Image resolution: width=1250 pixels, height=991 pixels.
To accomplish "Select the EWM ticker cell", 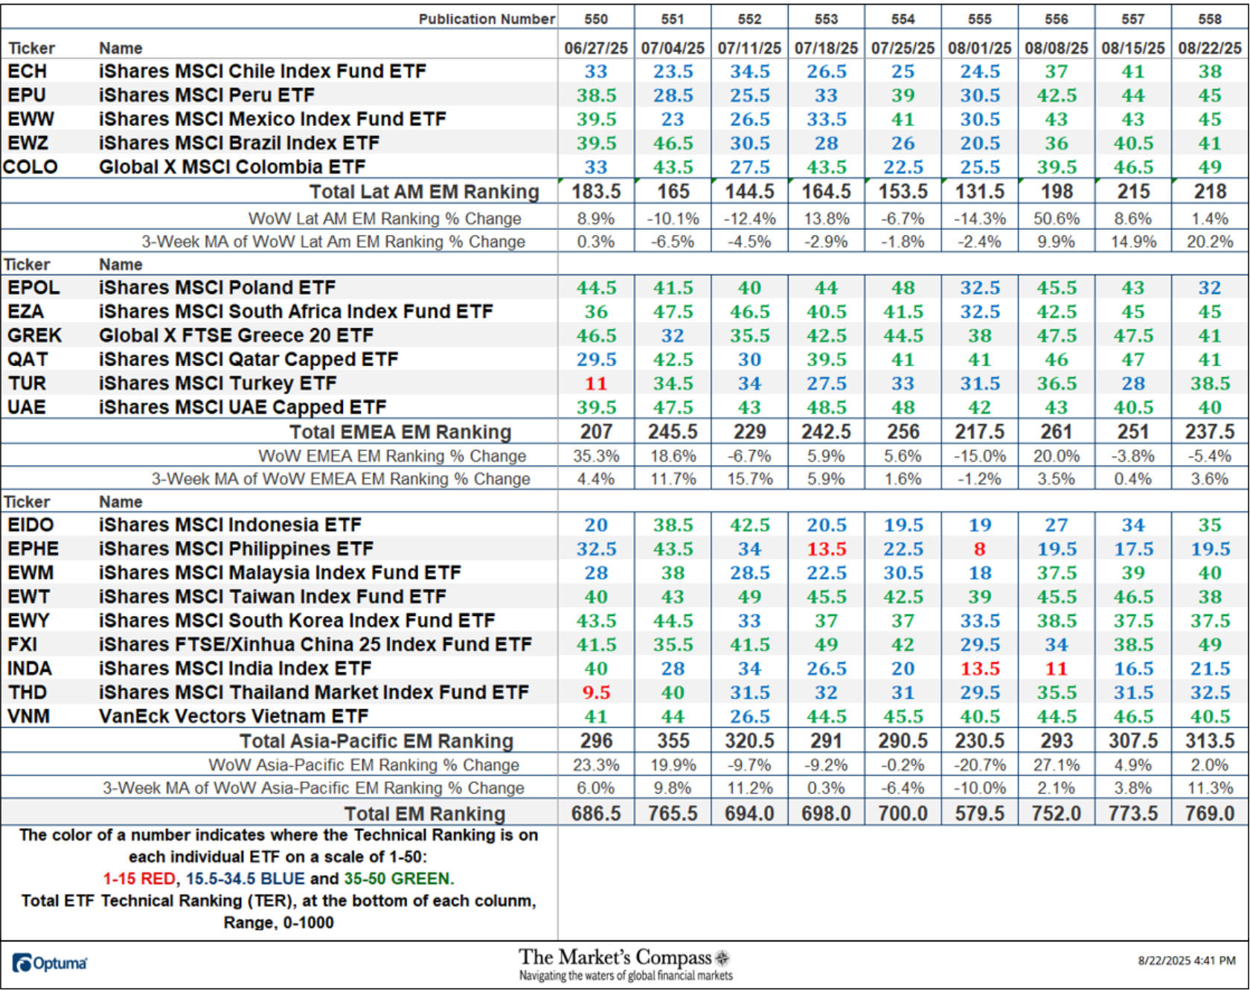I will coord(31,573).
